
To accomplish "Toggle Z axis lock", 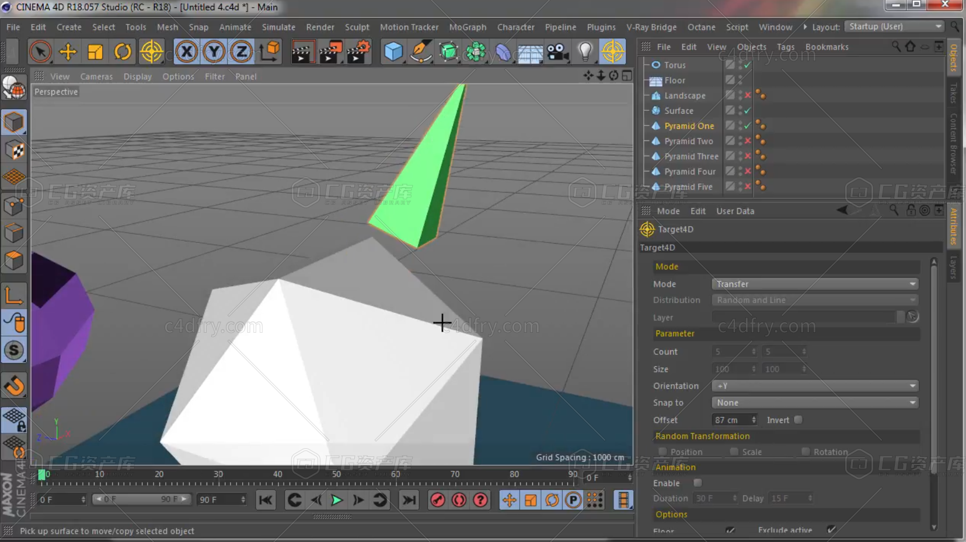I will [x=241, y=52].
